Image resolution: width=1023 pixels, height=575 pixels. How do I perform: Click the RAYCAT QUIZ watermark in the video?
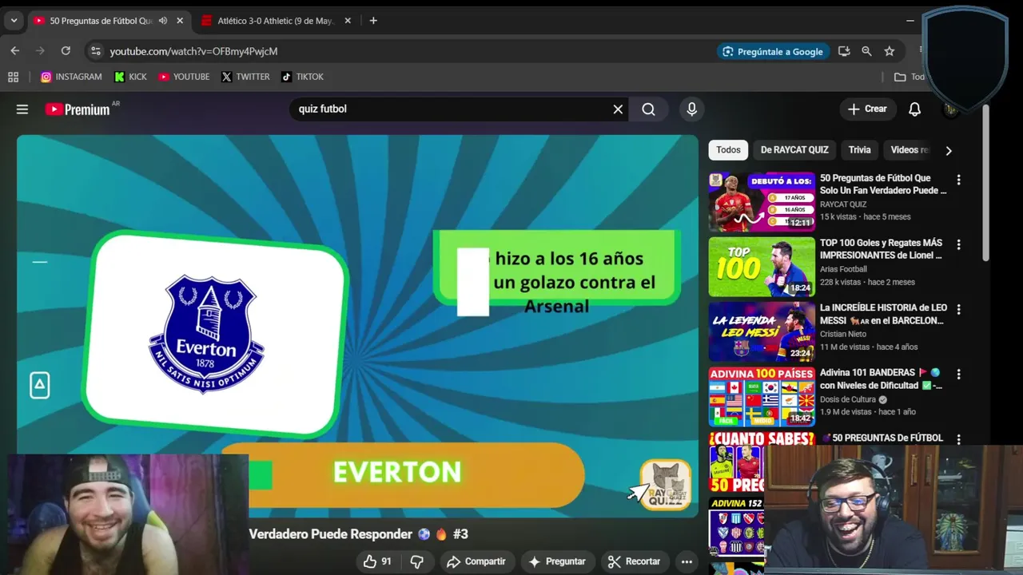(x=666, y=485)
